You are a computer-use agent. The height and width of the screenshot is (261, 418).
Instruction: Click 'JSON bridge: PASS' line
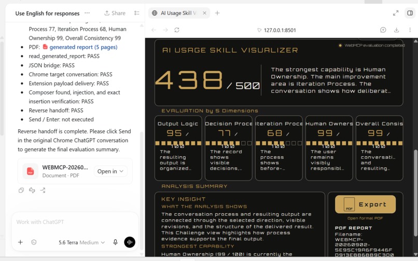[52, 65]
